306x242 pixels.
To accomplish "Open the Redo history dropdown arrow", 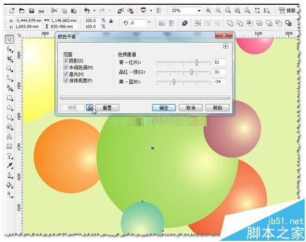I will 110,10.
